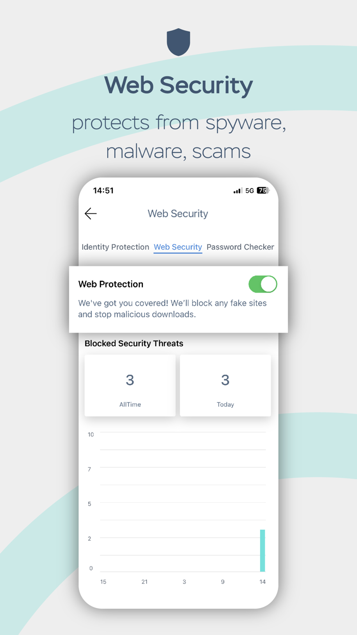The width and height of the screenshot is (357, 635).
Task: Tap the chart axis label 14
Action: tap(263, 582)
